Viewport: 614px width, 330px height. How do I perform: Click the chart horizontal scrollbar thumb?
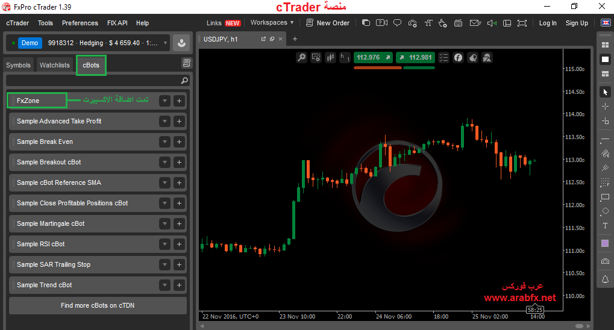[x=580, y=326]
